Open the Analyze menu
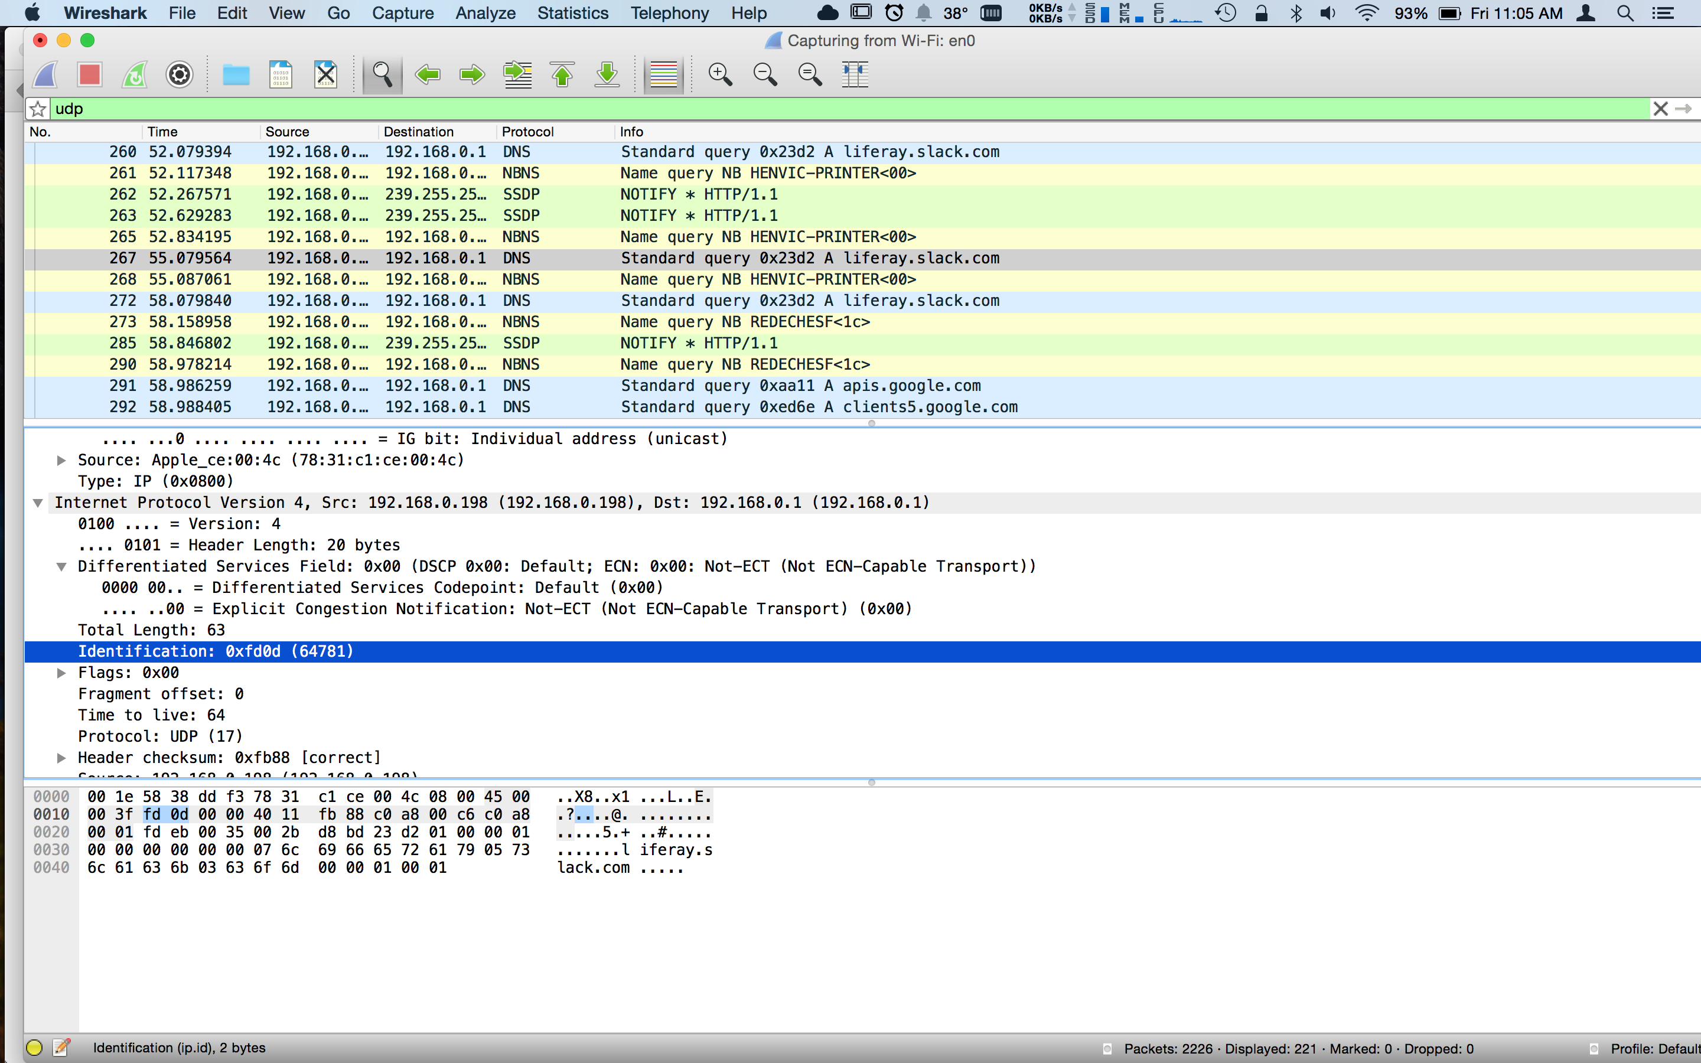 click(x=485, y=12)
